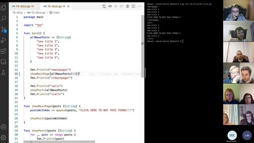254x143 pixels.
Task: Click the compare changes icon in editor toolbar
Action: coord(104,6)
